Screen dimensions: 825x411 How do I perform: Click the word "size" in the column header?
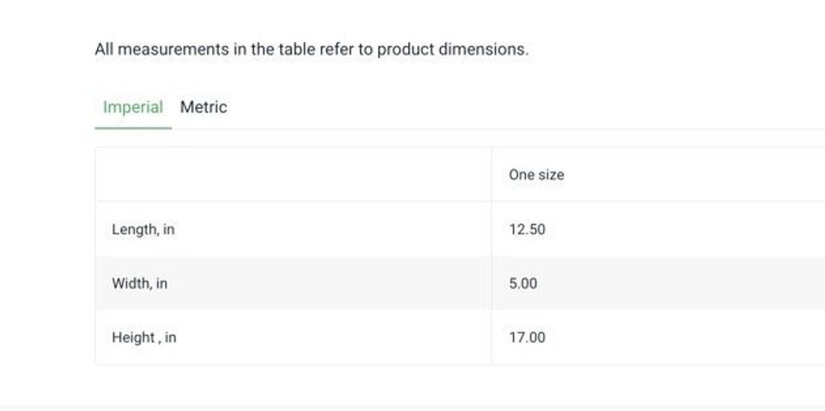tap(551, 175)
